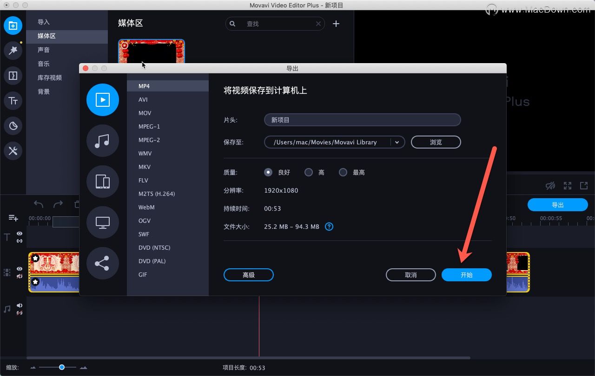This screenshot has width=595, height=376.
Task: Click the 取消 cancel button
Action: coord(411,275)
